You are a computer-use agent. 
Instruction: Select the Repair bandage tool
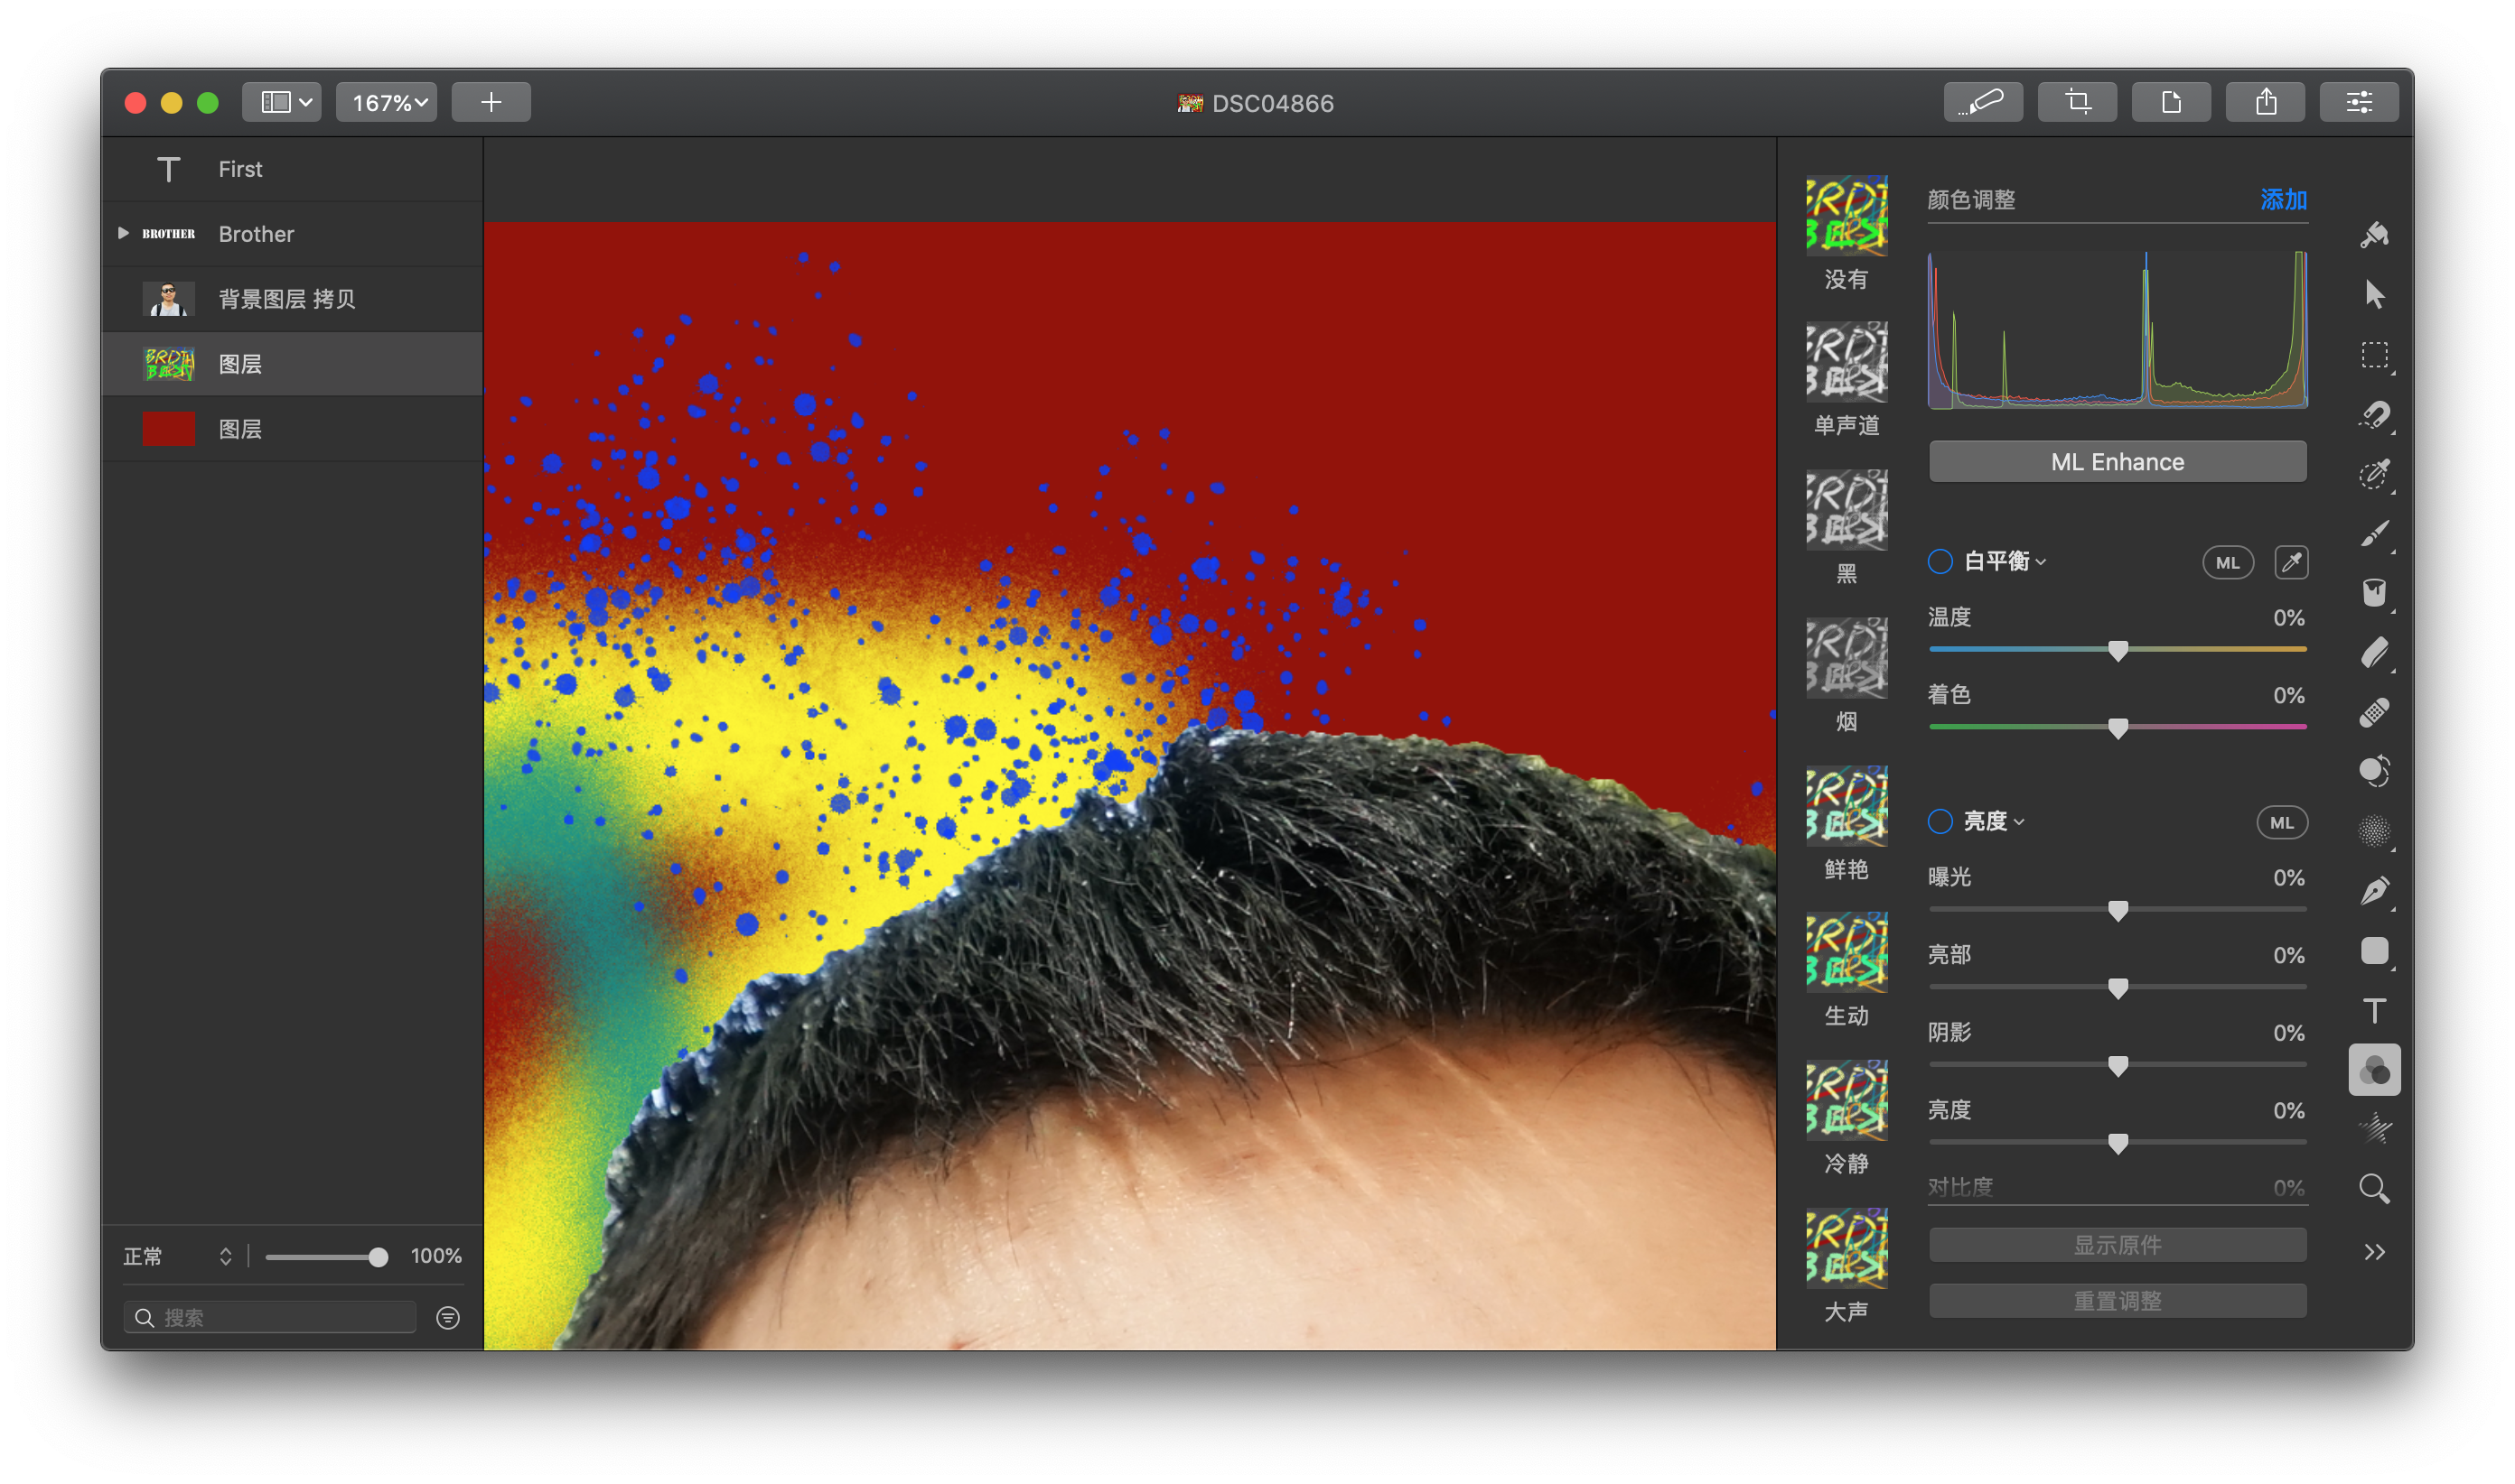(x=2374, y=712)
